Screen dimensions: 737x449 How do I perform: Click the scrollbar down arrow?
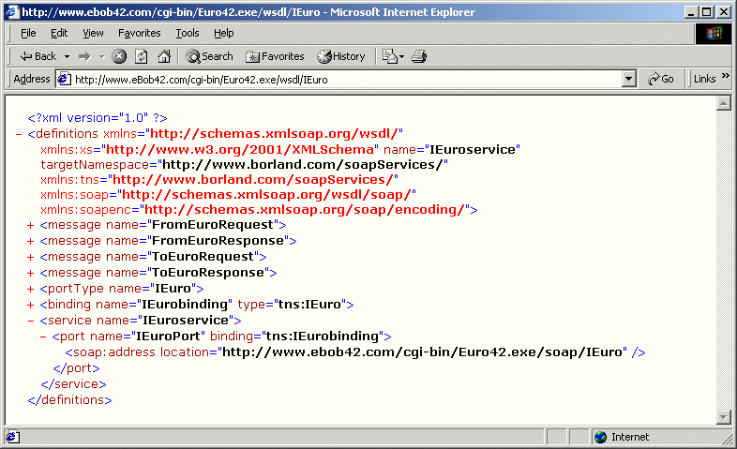tap(723, 416)
